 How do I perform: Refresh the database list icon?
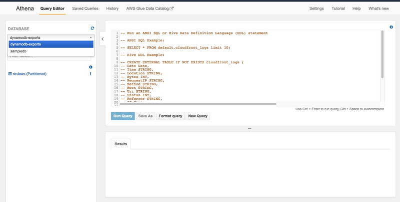[x=92, y=28]
